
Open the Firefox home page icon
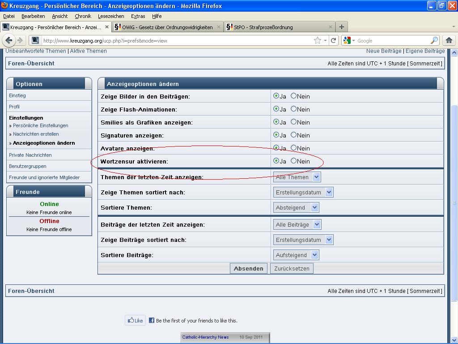[449, 40]
